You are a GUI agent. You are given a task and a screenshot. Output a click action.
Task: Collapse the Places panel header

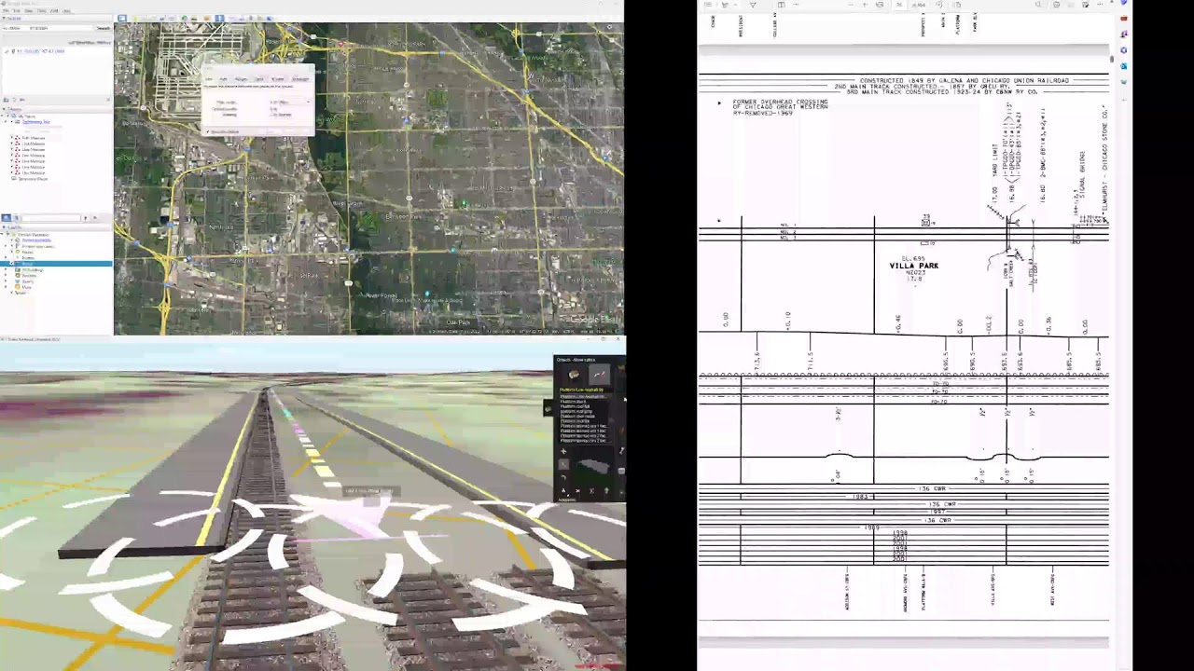(x=4, y=109)
